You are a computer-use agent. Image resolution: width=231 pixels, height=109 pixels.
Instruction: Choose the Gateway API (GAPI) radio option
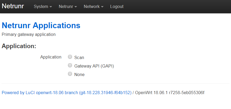pyautogui.click(x=70, y=65)
